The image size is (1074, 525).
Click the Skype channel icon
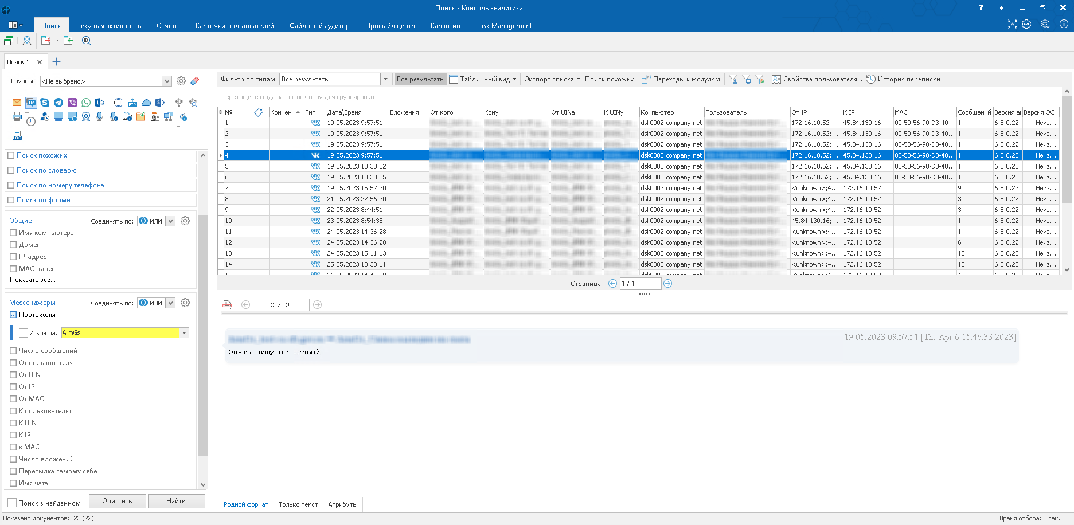45,103
